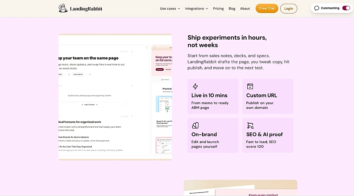The width and height of the screenshot is (354, 196).
Task: Navigate to the About page
Action: (245, 8)
